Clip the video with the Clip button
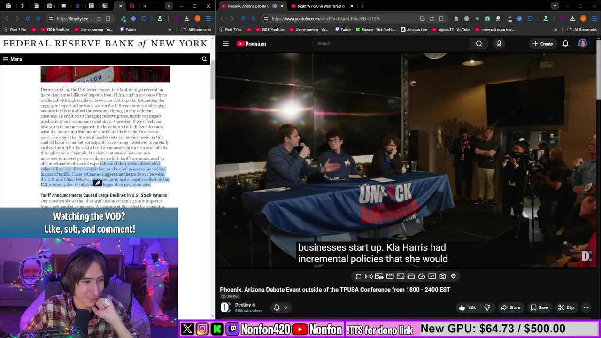601x338 pixels. [x=566, y=307]
